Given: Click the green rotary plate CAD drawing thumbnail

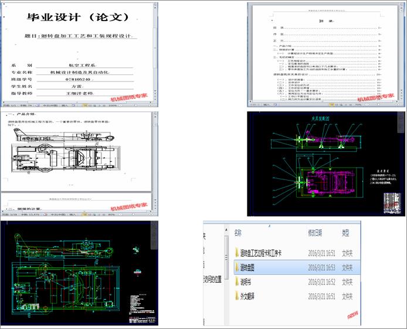Looking at the screenshot, I should pos(79,273).
